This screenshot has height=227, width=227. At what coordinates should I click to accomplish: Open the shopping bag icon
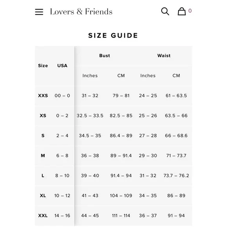pos(182,11)
